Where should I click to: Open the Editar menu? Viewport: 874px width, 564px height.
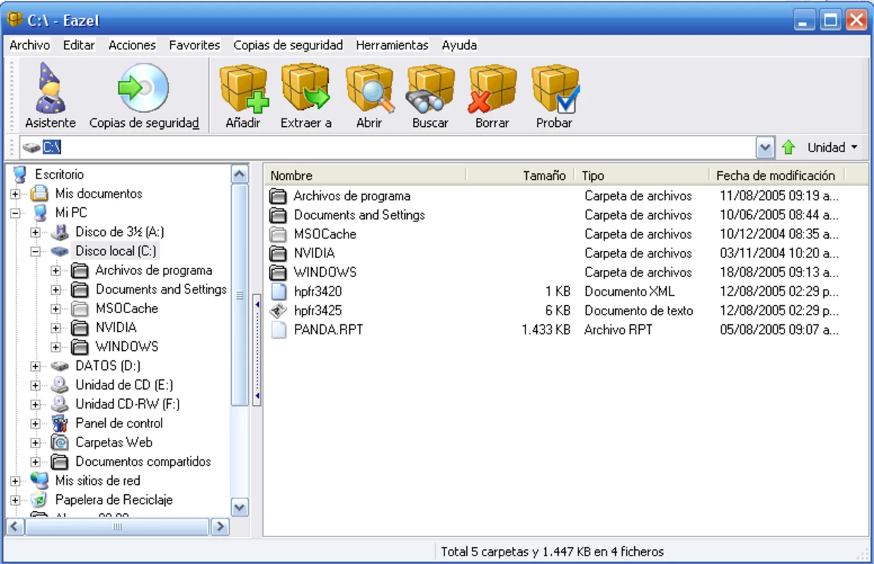[x=79, y=45]
